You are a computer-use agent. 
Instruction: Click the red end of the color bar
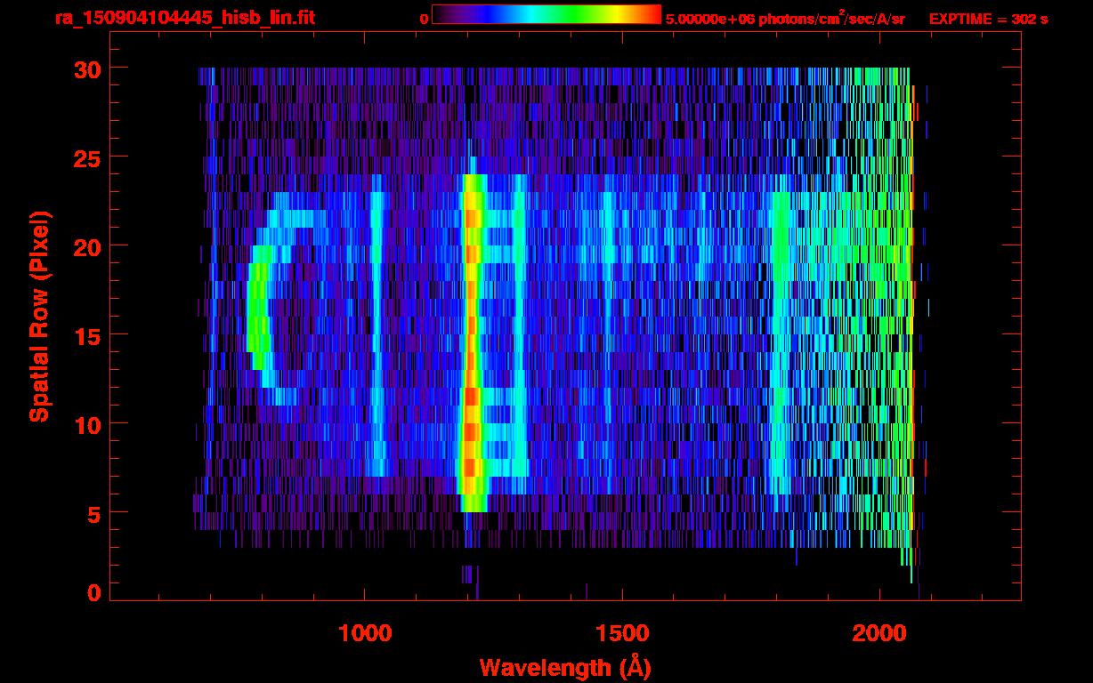point(650,15)
